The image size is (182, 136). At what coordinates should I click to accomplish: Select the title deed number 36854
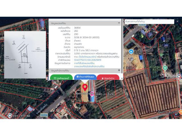(x=77, y=28)
